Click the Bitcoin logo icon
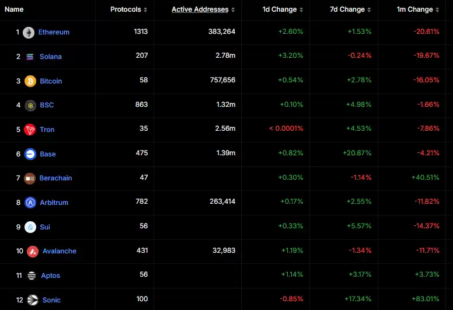This screenshot has width=453, height=310. pos(30,81)
